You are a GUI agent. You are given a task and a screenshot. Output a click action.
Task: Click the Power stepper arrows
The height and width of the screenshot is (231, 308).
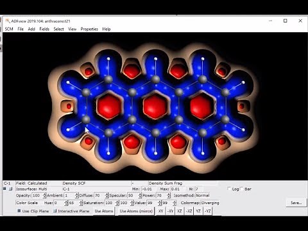pos(169,195)
